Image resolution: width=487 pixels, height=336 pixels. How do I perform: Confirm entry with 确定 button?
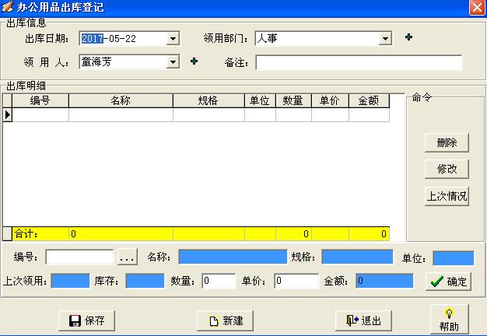coord(448,282)
